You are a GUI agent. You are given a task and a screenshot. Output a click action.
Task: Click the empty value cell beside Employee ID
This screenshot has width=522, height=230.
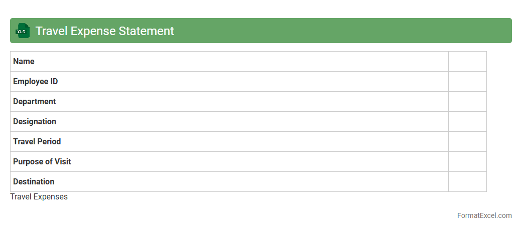pos(467,82)
